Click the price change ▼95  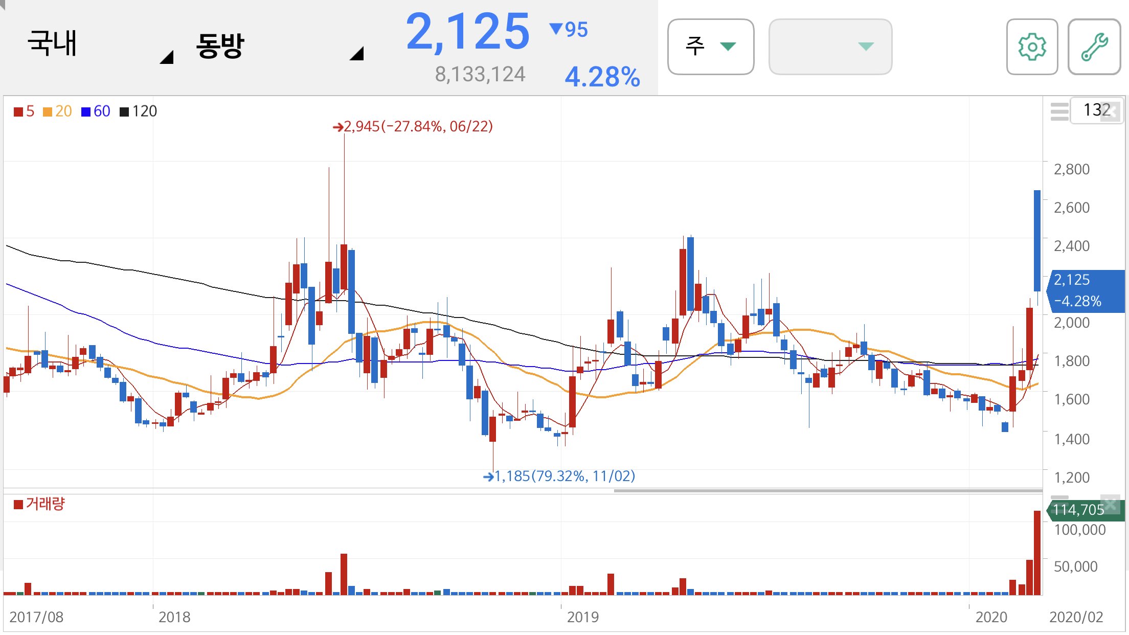click(569, 29)
